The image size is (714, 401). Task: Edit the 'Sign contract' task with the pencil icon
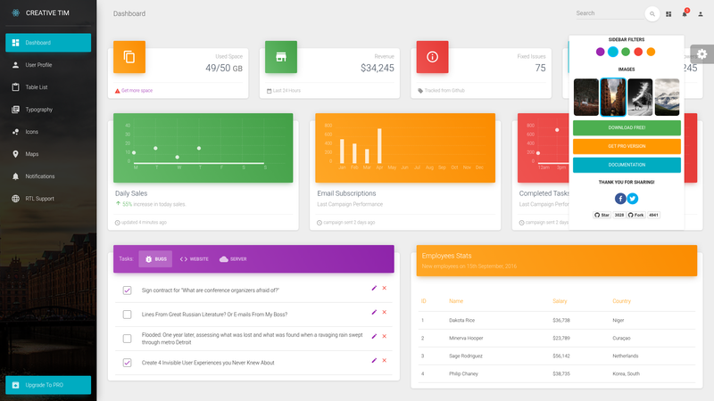(374, 288)
